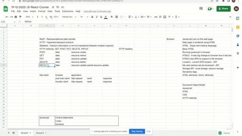Increase decimal places
This screenshot has width=242, height=136.
[51, 17]
